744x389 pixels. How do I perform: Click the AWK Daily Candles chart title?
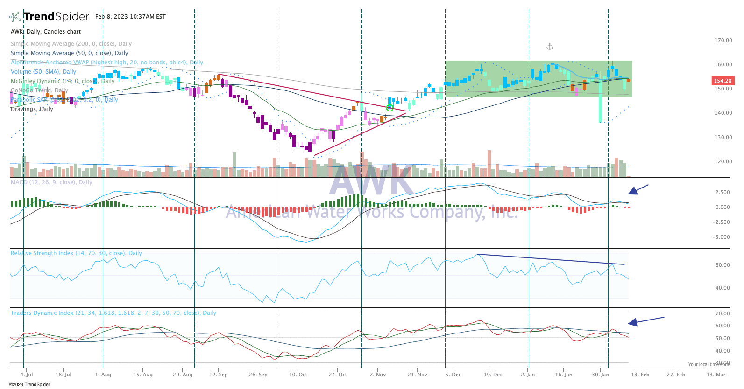[x=46, y=32]
